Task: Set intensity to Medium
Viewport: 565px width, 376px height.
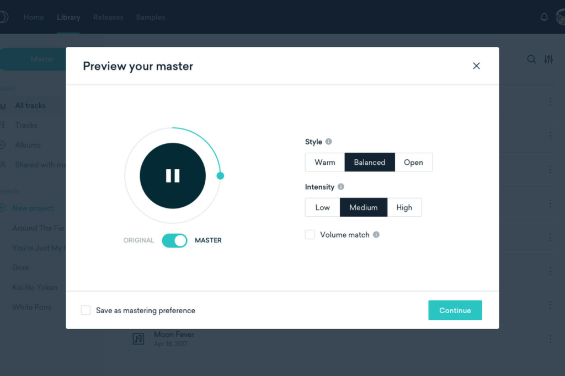Action: coord(364,207)
